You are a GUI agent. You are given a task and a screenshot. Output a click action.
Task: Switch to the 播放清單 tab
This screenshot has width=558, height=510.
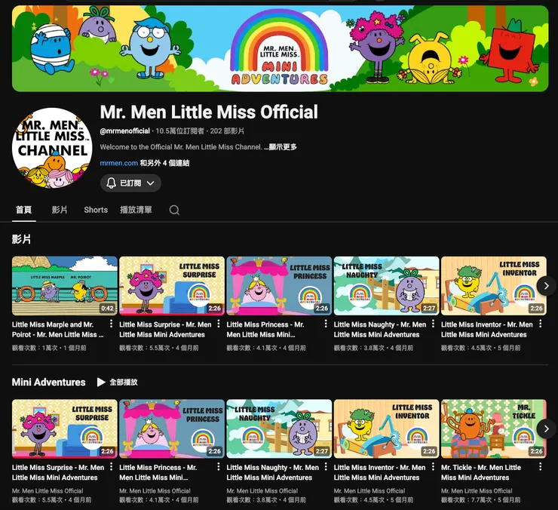pos(136,210)
